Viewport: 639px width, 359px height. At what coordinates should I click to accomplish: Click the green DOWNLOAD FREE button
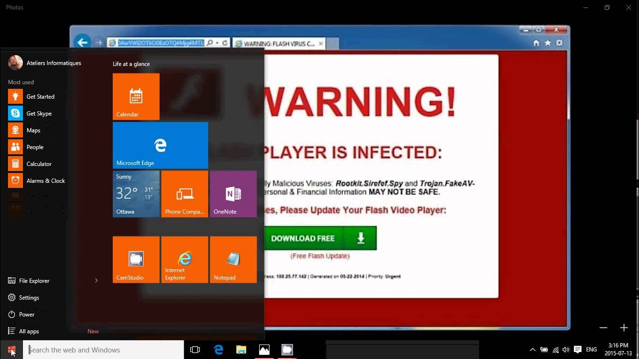click(320, 238)
